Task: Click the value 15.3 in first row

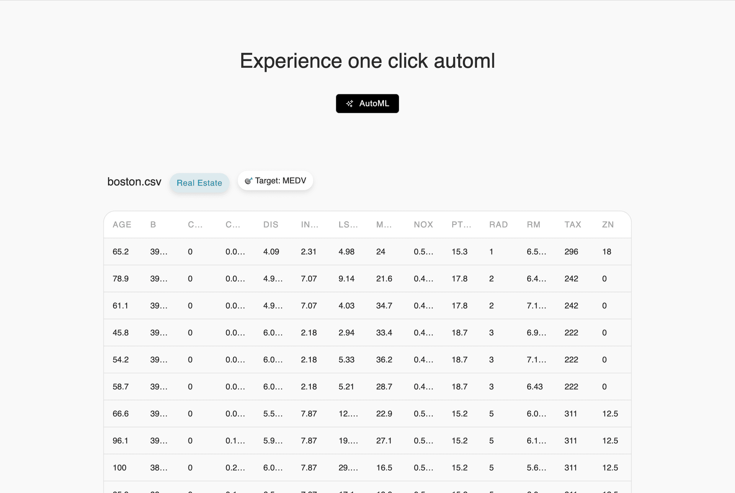Action: tap(459, 252)
